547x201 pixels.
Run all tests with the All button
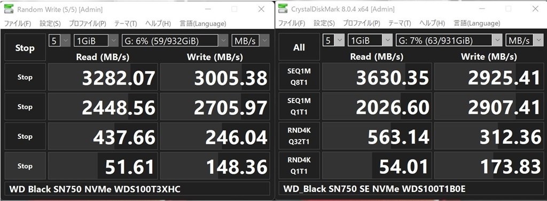click(x=299, y=47)
